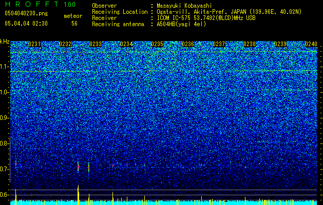
Task: Click the 0231 time marker
Action: pos(34,44)
